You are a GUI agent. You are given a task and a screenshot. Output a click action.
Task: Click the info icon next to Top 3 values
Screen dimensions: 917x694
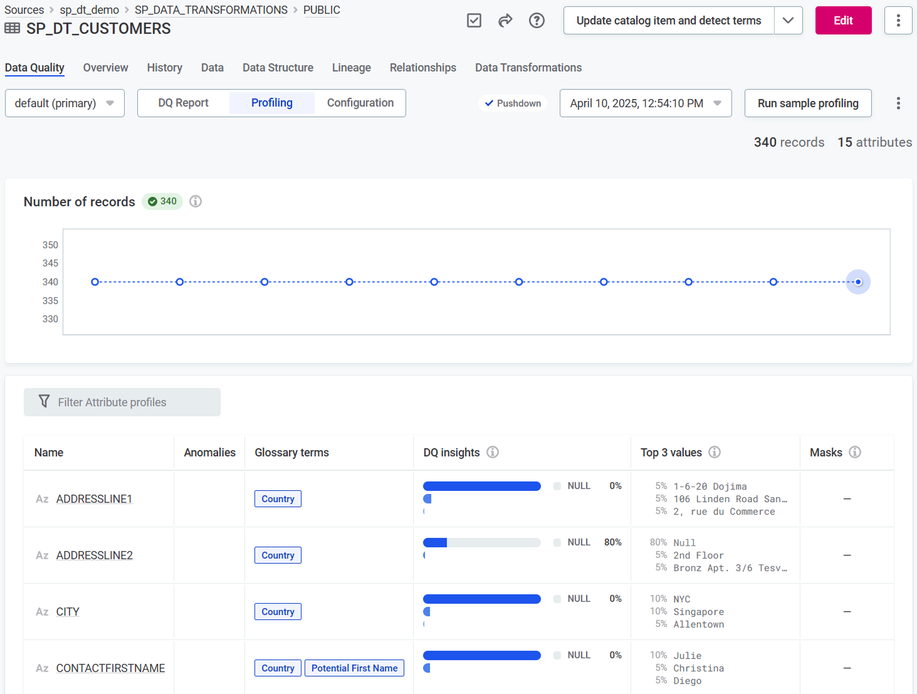click(715, 452)
